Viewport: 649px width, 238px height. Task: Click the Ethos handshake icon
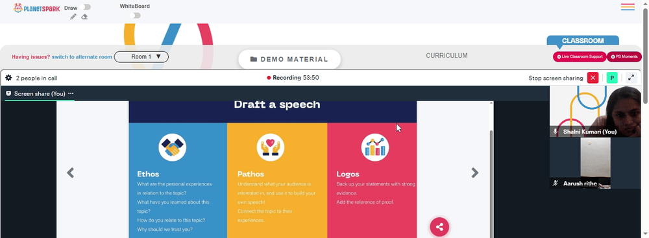tap(172, 147)
